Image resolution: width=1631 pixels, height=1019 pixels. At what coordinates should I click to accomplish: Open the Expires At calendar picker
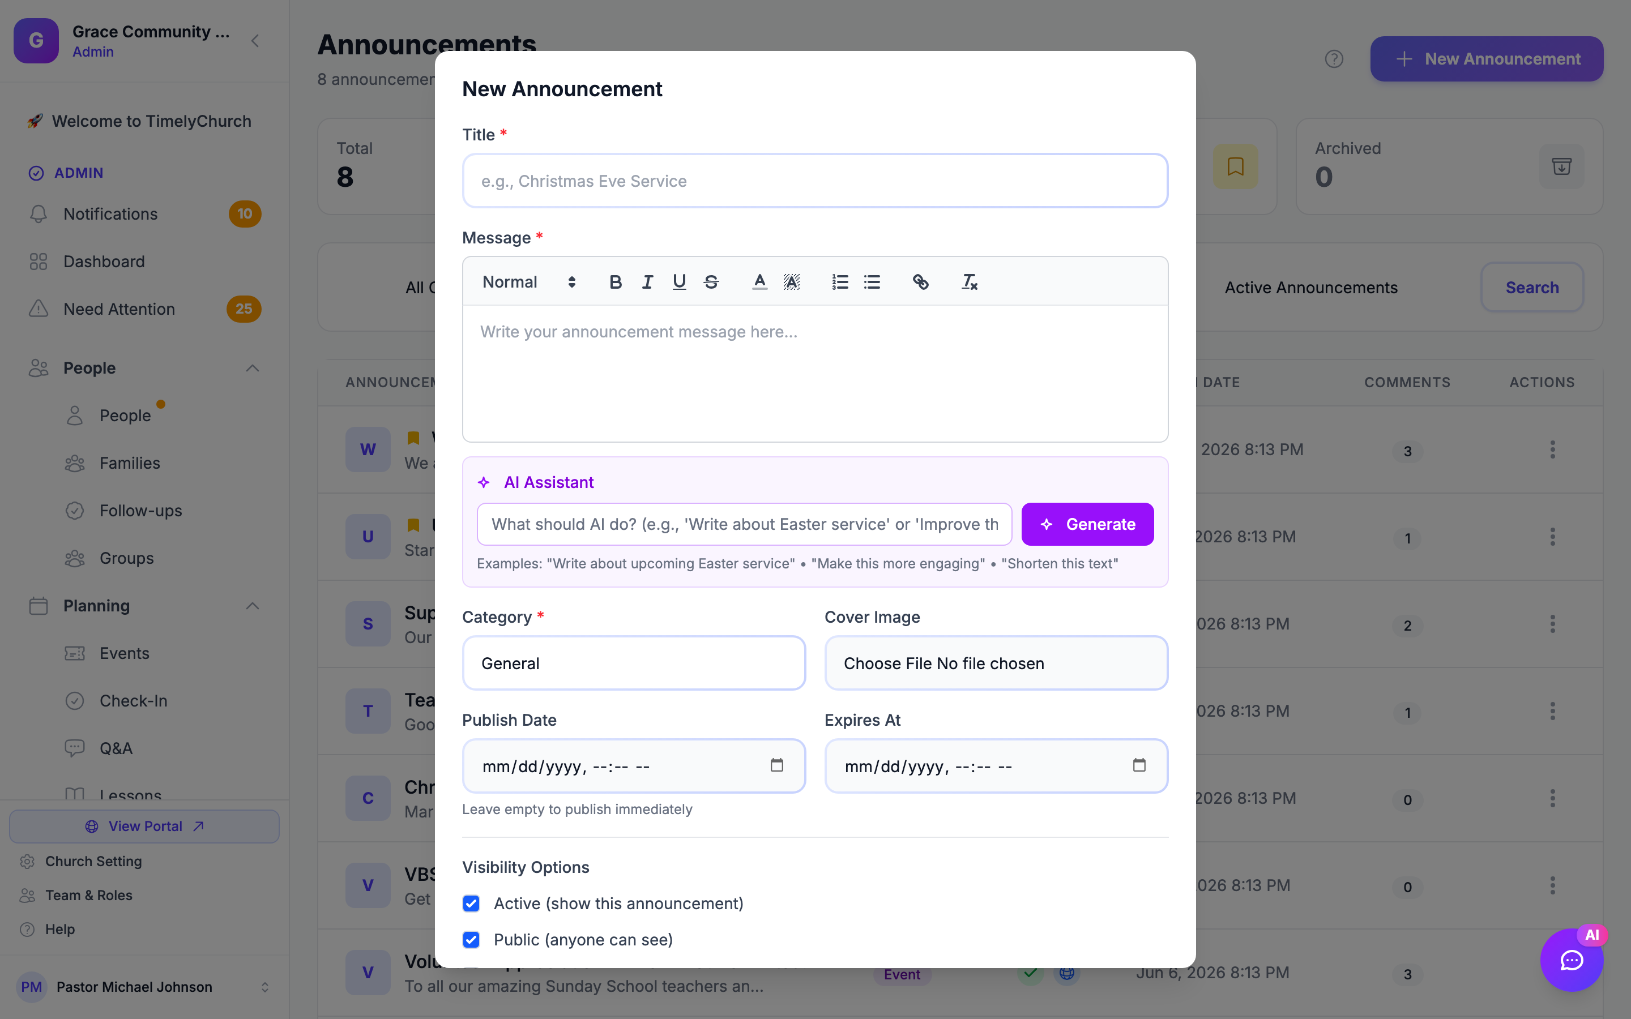tap(1139, 765)
